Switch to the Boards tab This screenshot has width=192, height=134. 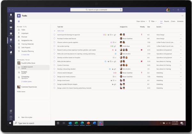coord(166,21)
